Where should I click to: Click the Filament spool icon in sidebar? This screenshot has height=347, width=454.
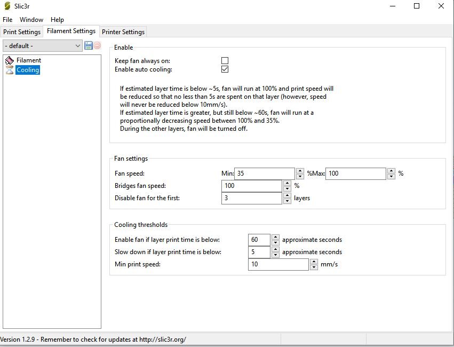(x=10, y=60)
